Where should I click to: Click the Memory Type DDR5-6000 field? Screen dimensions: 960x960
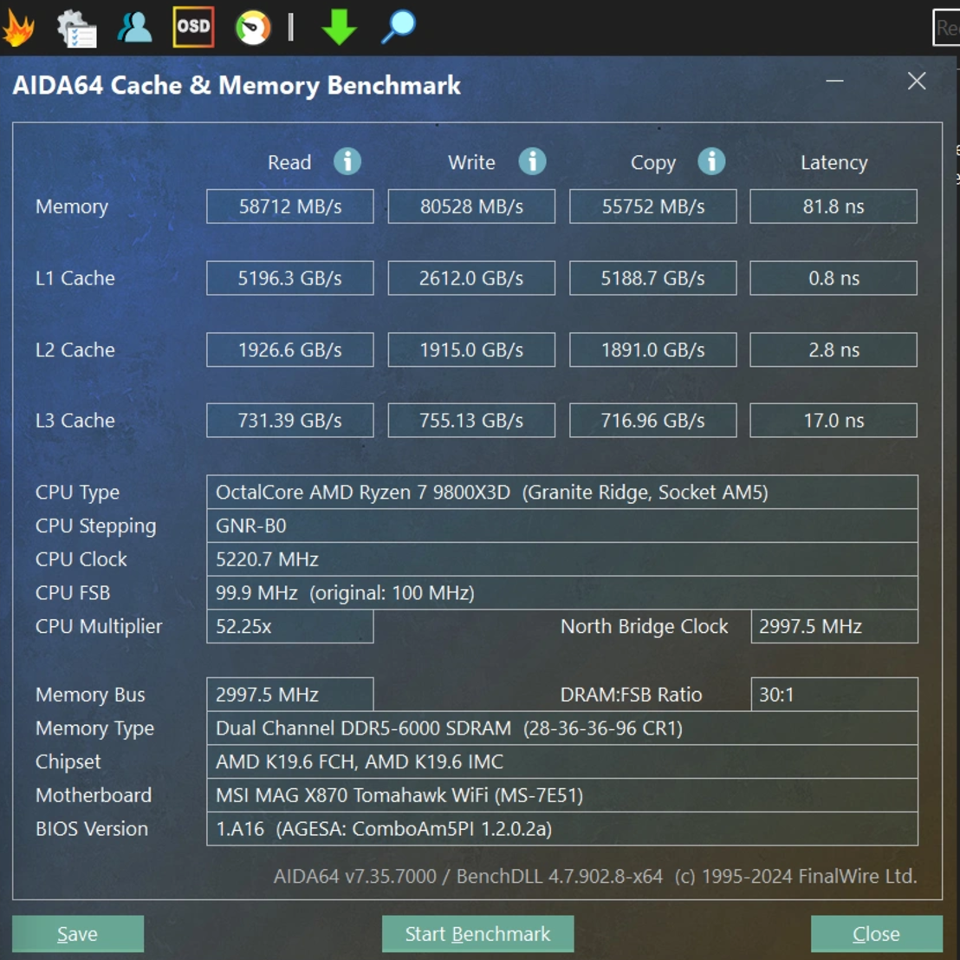[x=561, y=728]
